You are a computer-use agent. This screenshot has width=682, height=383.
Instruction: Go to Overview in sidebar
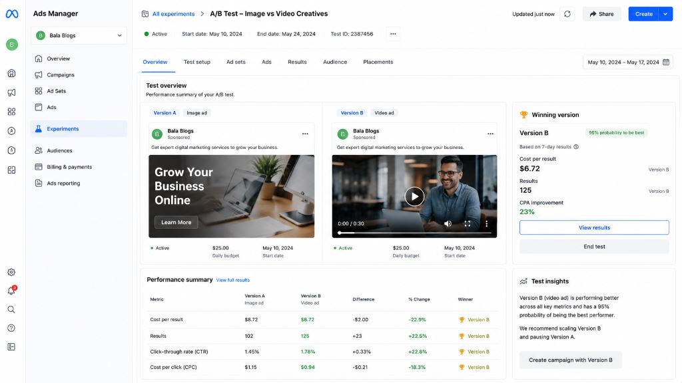coord(79,59)
